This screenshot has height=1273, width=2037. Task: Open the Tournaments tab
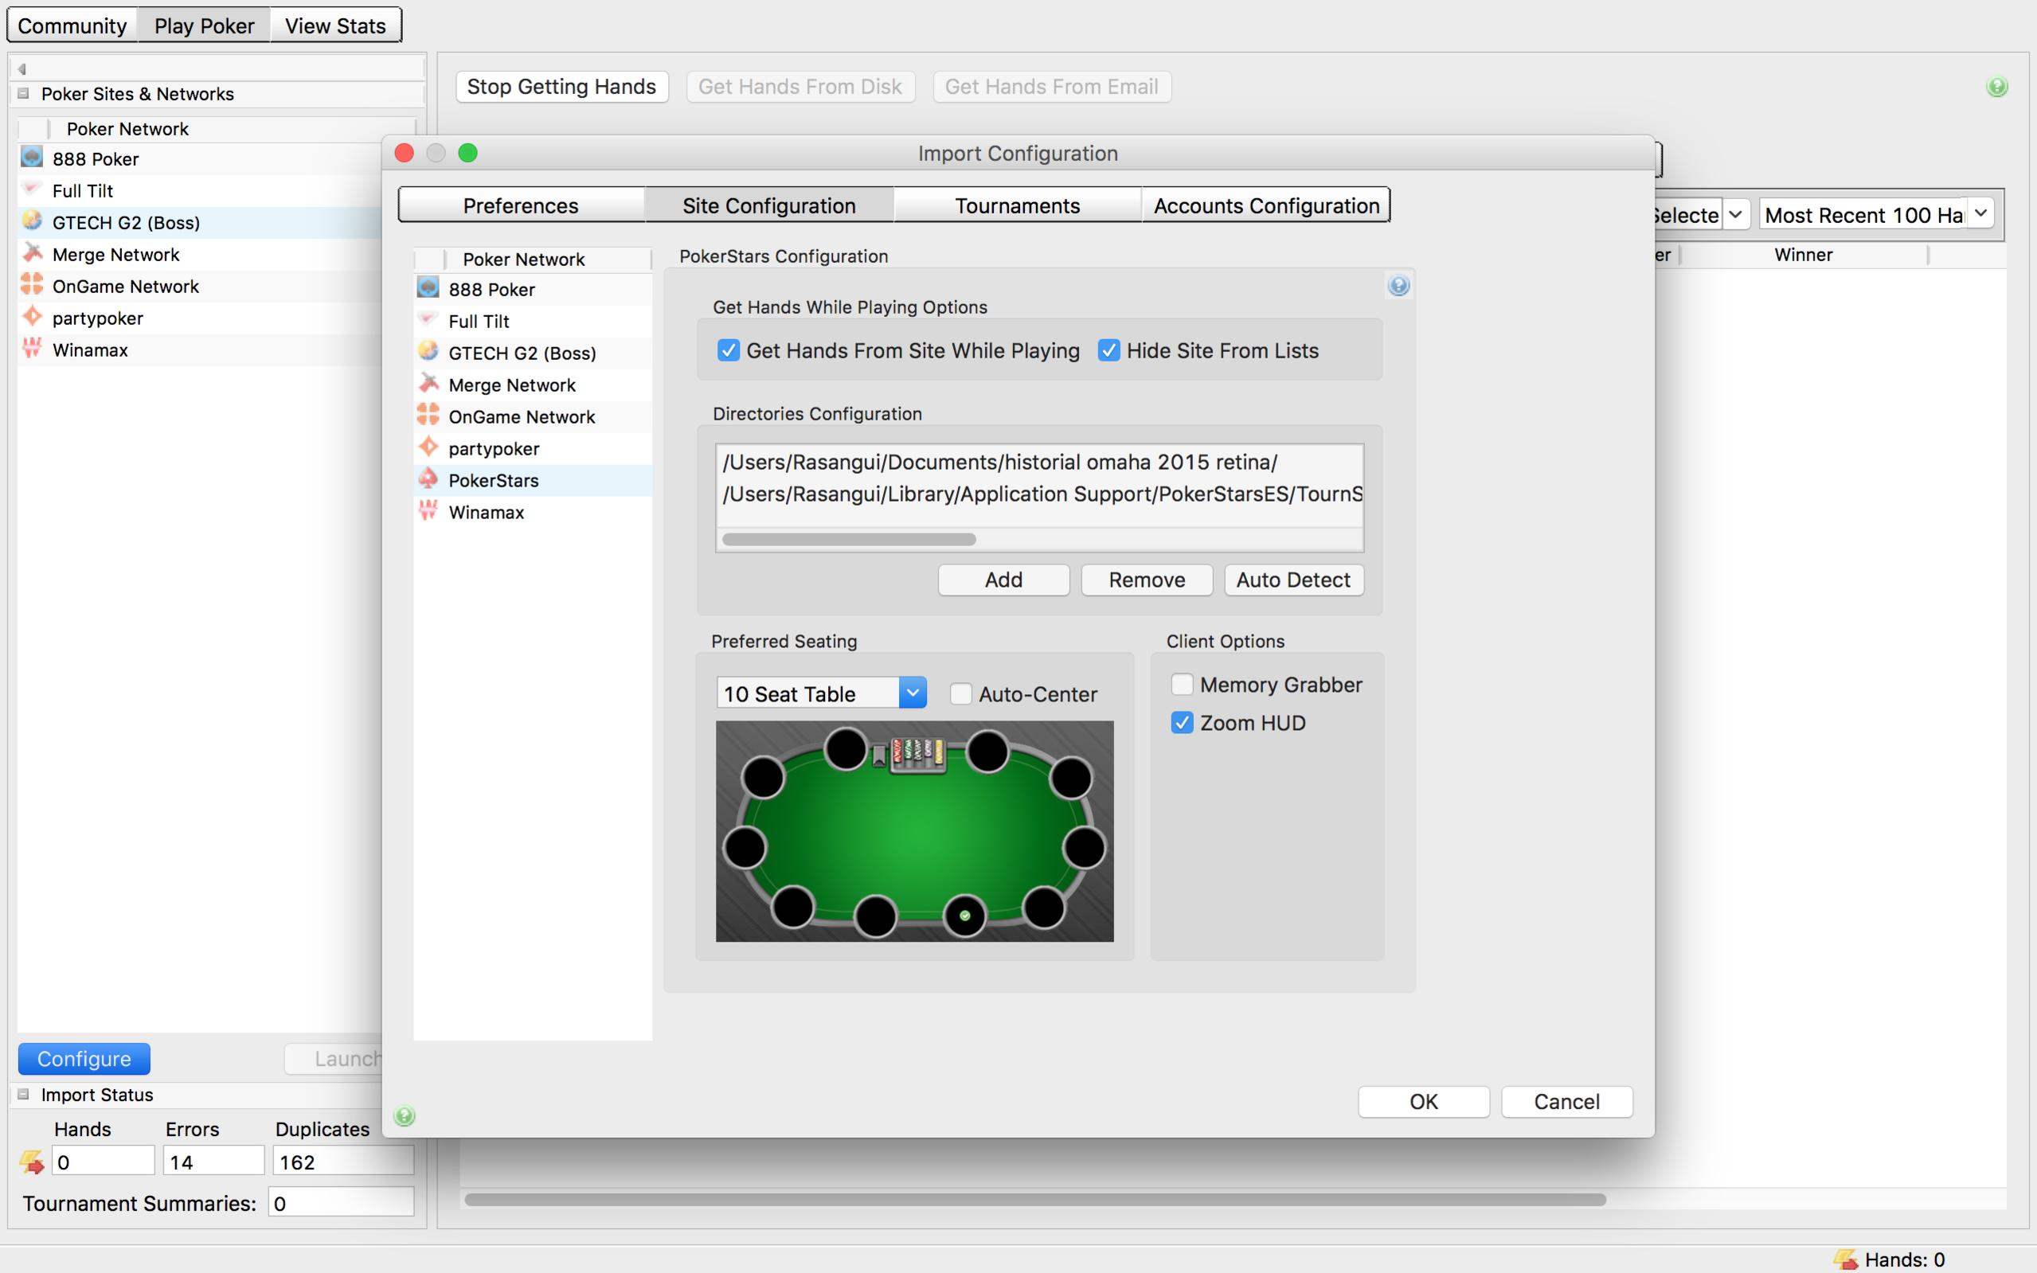point(1017,205)
